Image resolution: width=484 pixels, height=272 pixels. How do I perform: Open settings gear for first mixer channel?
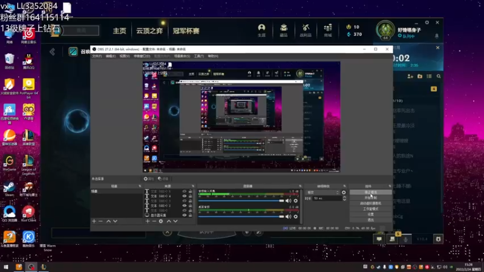[296, 201]
